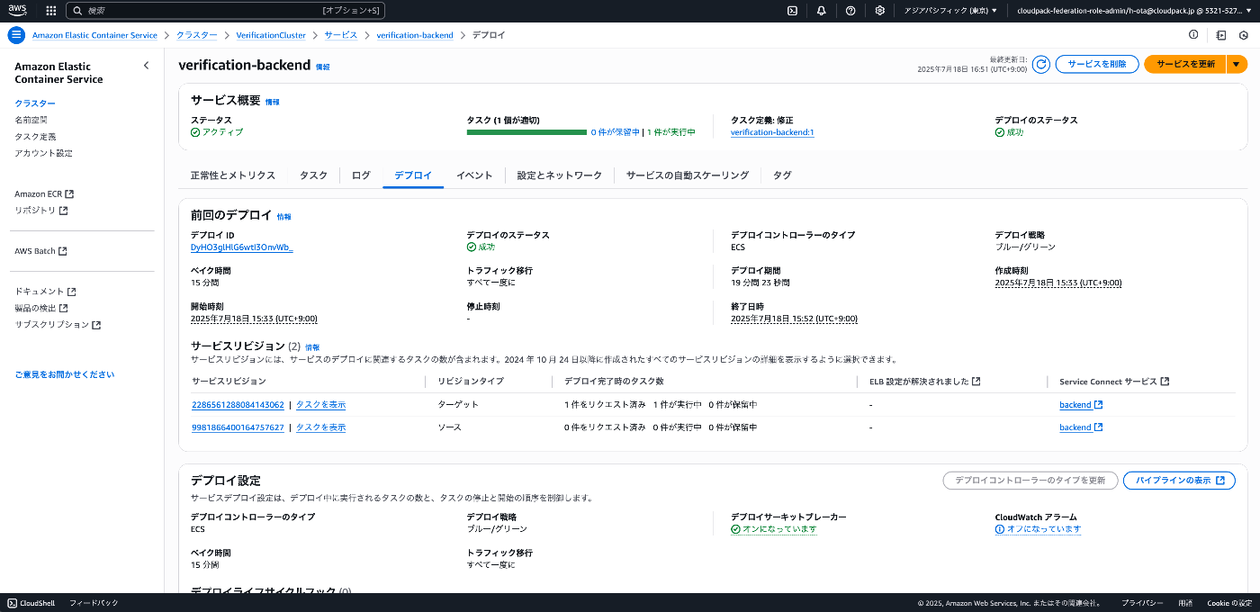Screen dimensions: 1260x612
Task: Select タスク定義 in the sidebar
Action: point(35,137)
